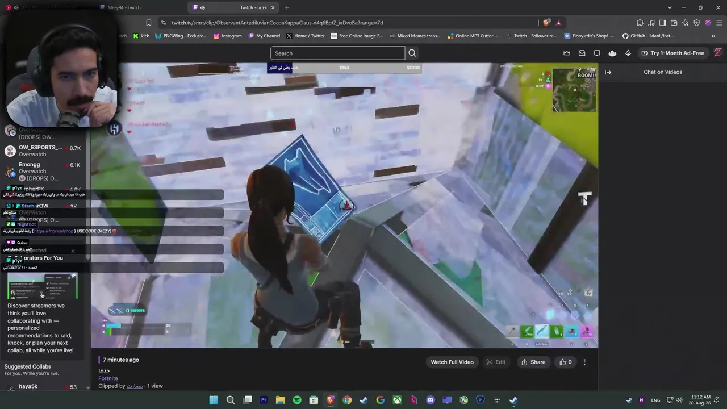This screenshot has height=409, width=727.
Task: Open the Twitch profile avatar menu
Action: pos(718,53)
